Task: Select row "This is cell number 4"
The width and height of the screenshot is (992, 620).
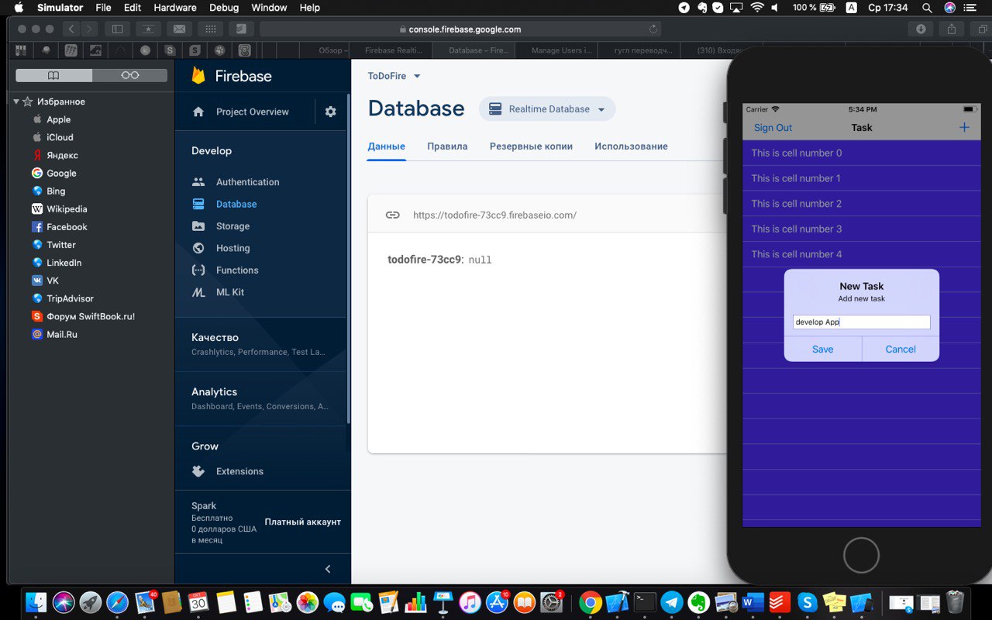Action: click(862, 254)
